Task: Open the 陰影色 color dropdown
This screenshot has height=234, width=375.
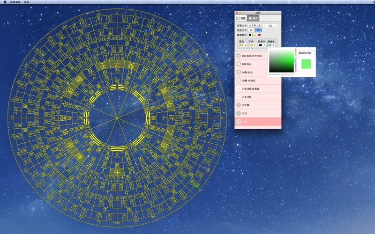Action: coord(262,45)
